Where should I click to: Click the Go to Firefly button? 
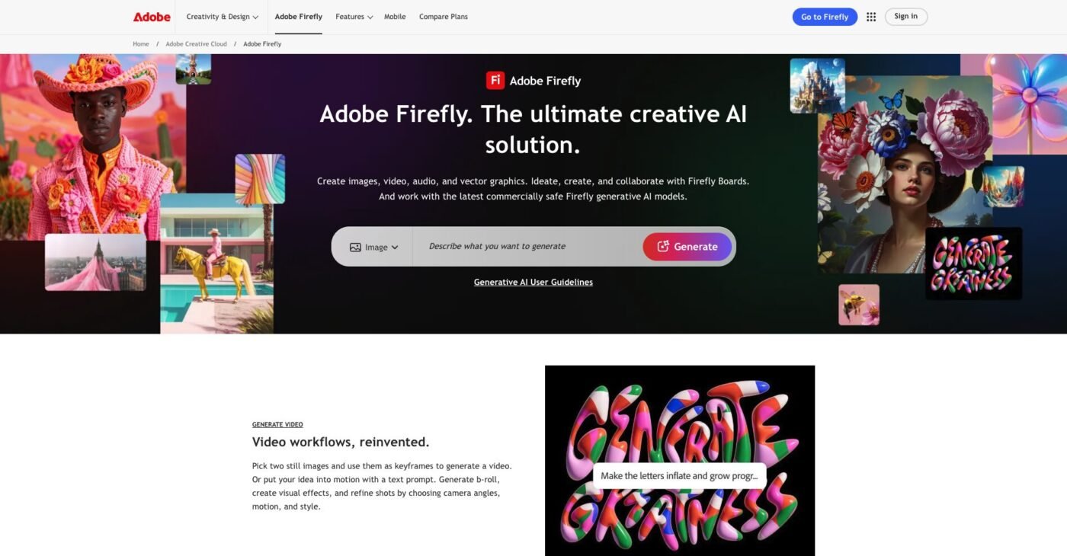pos(825,17)
